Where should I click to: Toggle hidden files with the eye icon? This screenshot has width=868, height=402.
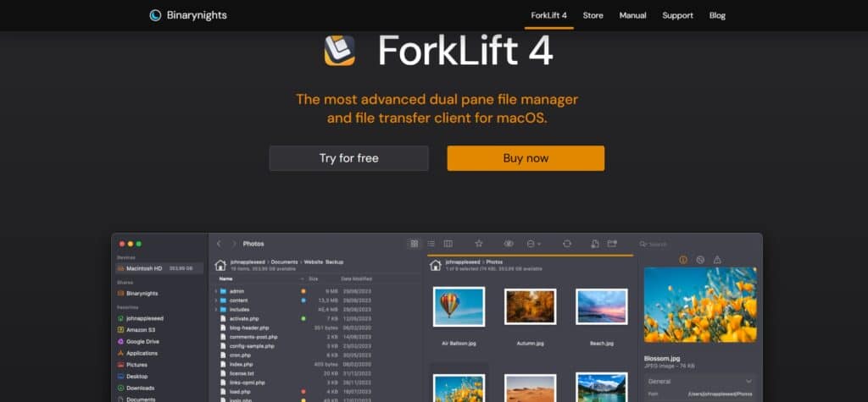tap(509, 244)
